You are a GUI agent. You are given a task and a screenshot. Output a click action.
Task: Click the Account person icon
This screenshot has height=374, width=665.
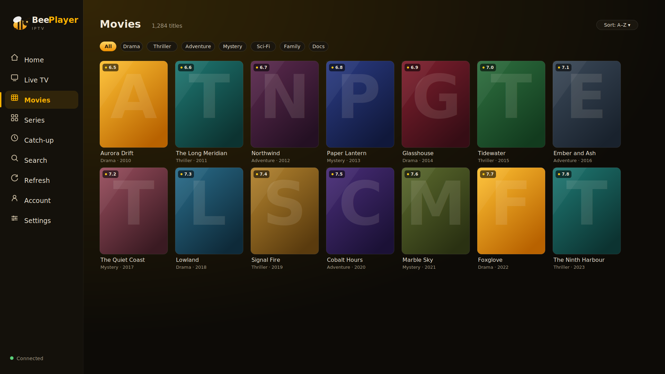(15, 198)
